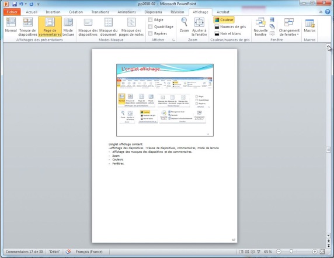334x258 pixels.
Task: Save the presentation via quick access toolbar
Action: [14, 4]
